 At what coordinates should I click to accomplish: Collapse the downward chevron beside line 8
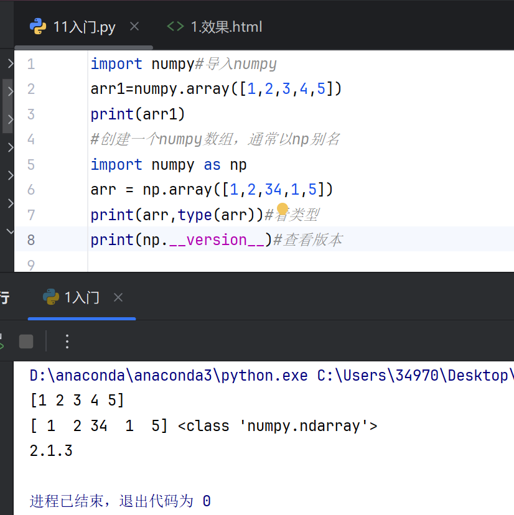coord(10,231)
